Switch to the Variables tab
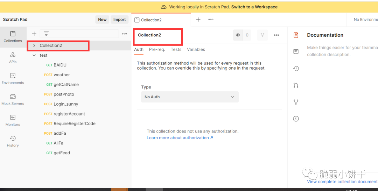The image size is (378, 191). (x=196, y=50)
